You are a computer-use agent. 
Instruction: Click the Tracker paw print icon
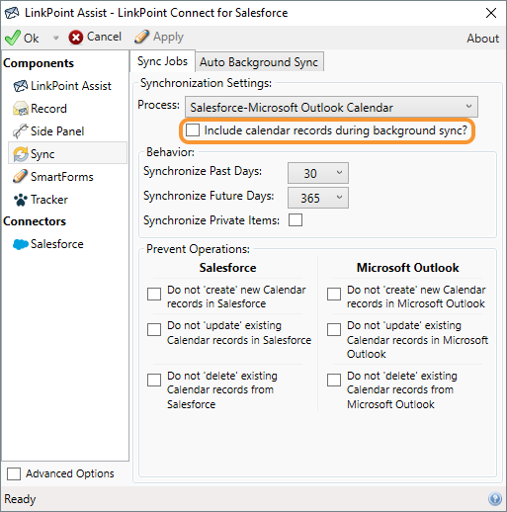click(x=21, y=200)
